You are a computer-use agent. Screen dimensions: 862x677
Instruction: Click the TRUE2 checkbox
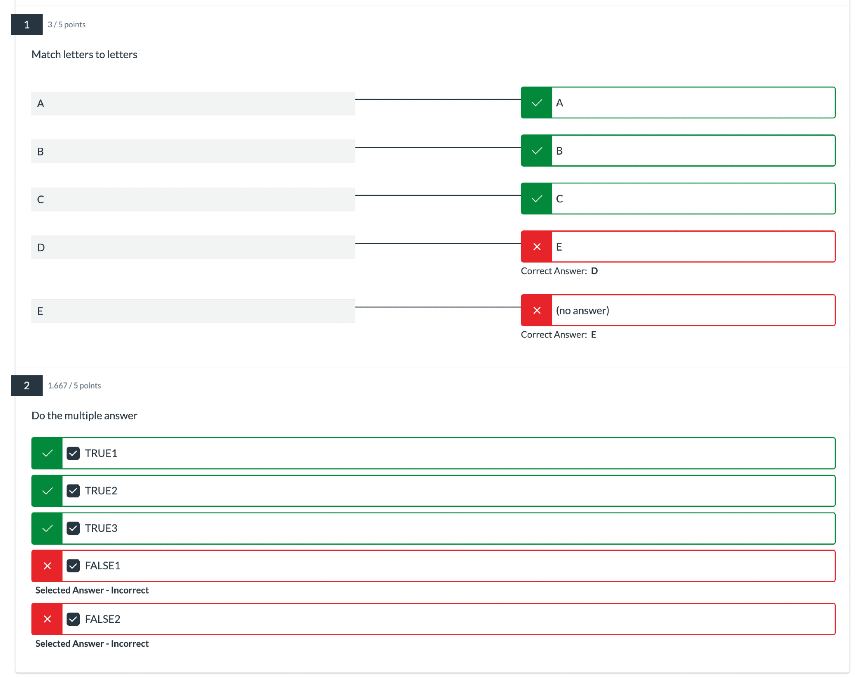pos(73,491)
